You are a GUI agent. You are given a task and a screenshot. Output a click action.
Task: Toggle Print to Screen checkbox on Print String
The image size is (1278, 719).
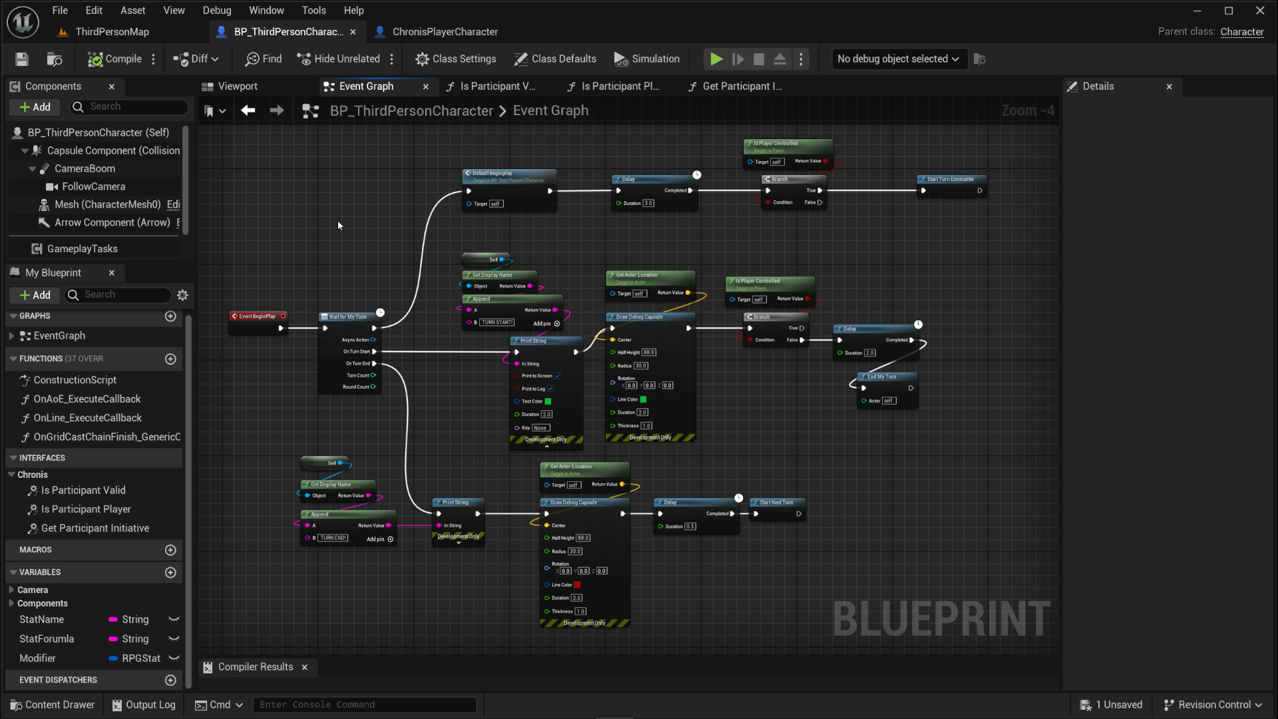pyautogui.click(x=557, y=375)
